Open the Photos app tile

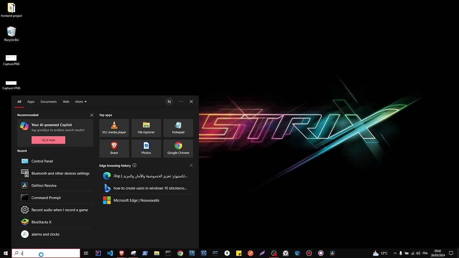point(146,148)
